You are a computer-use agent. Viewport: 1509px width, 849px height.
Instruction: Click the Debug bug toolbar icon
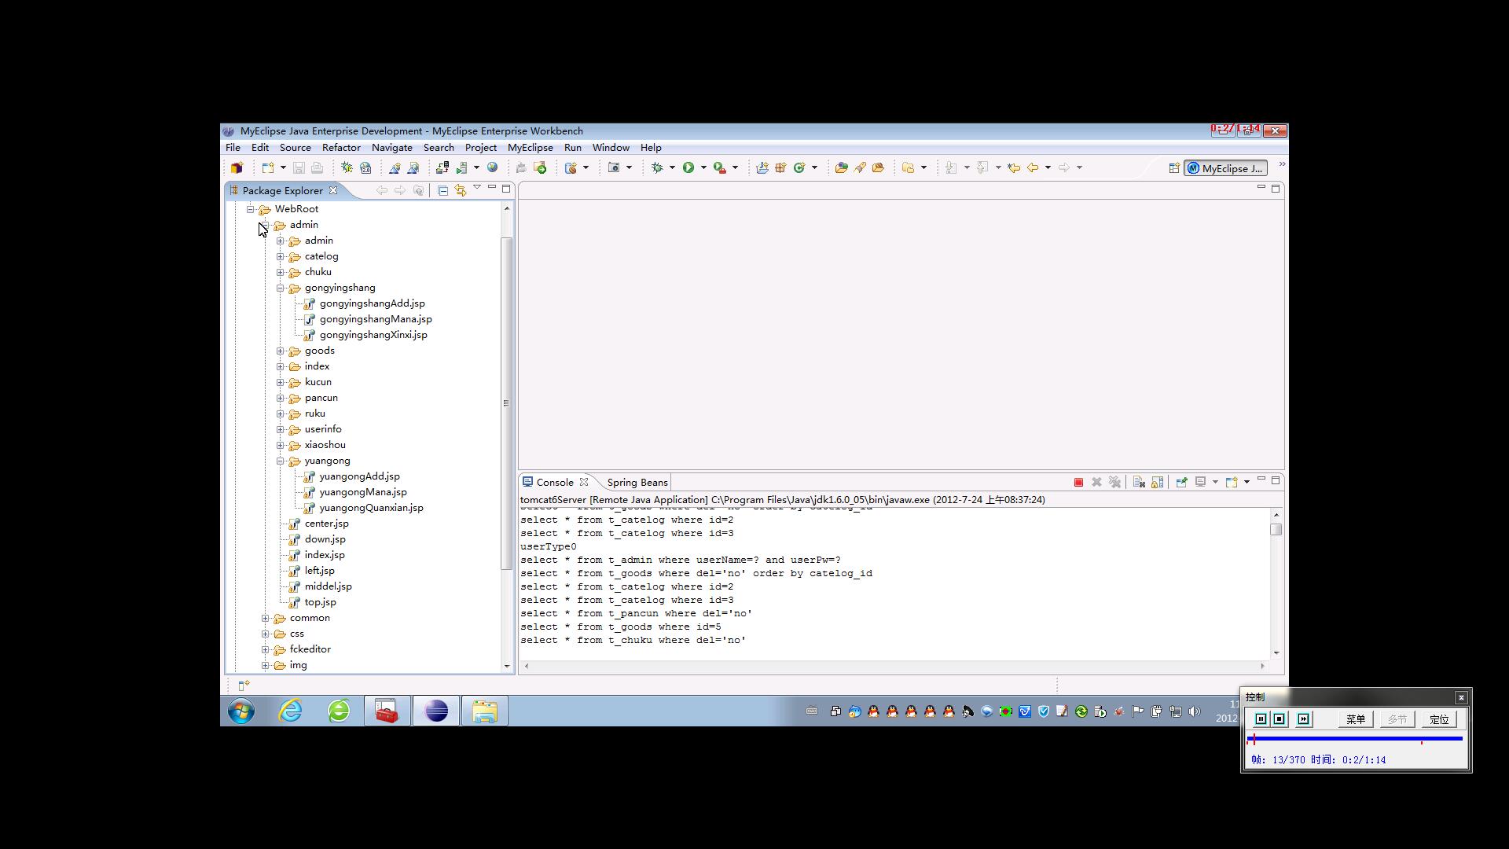(x=657, y=167)
